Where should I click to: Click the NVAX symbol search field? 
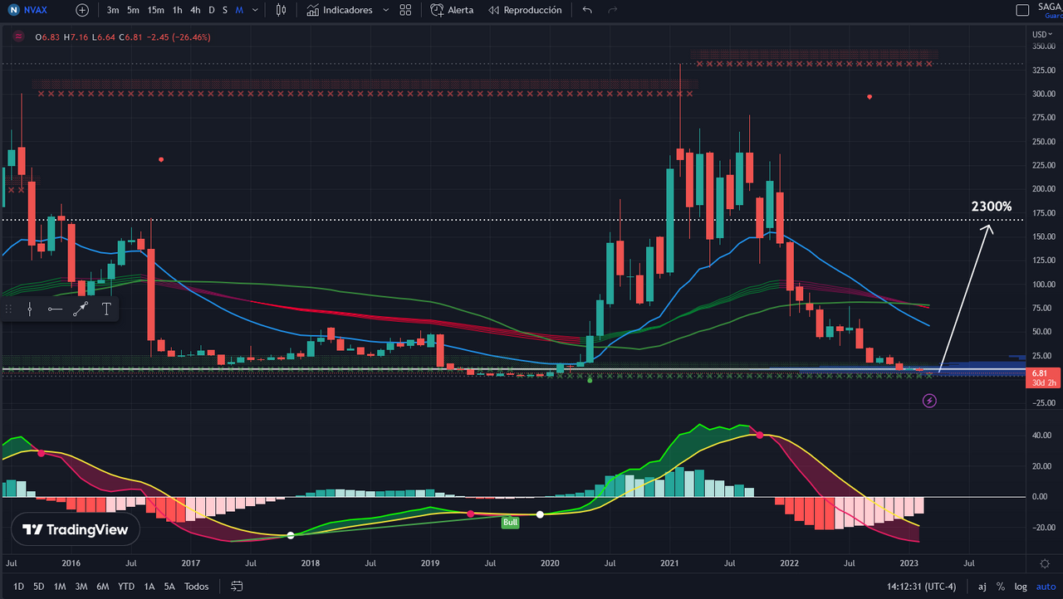tap(36, 10)
